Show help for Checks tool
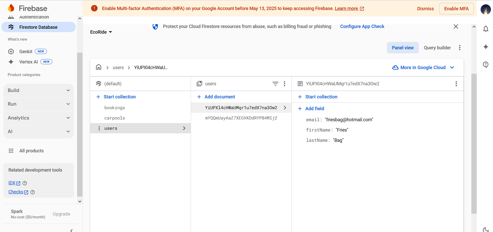Image resolution: width=493 pixels, height=232 pixels. (x=32, y=192)
